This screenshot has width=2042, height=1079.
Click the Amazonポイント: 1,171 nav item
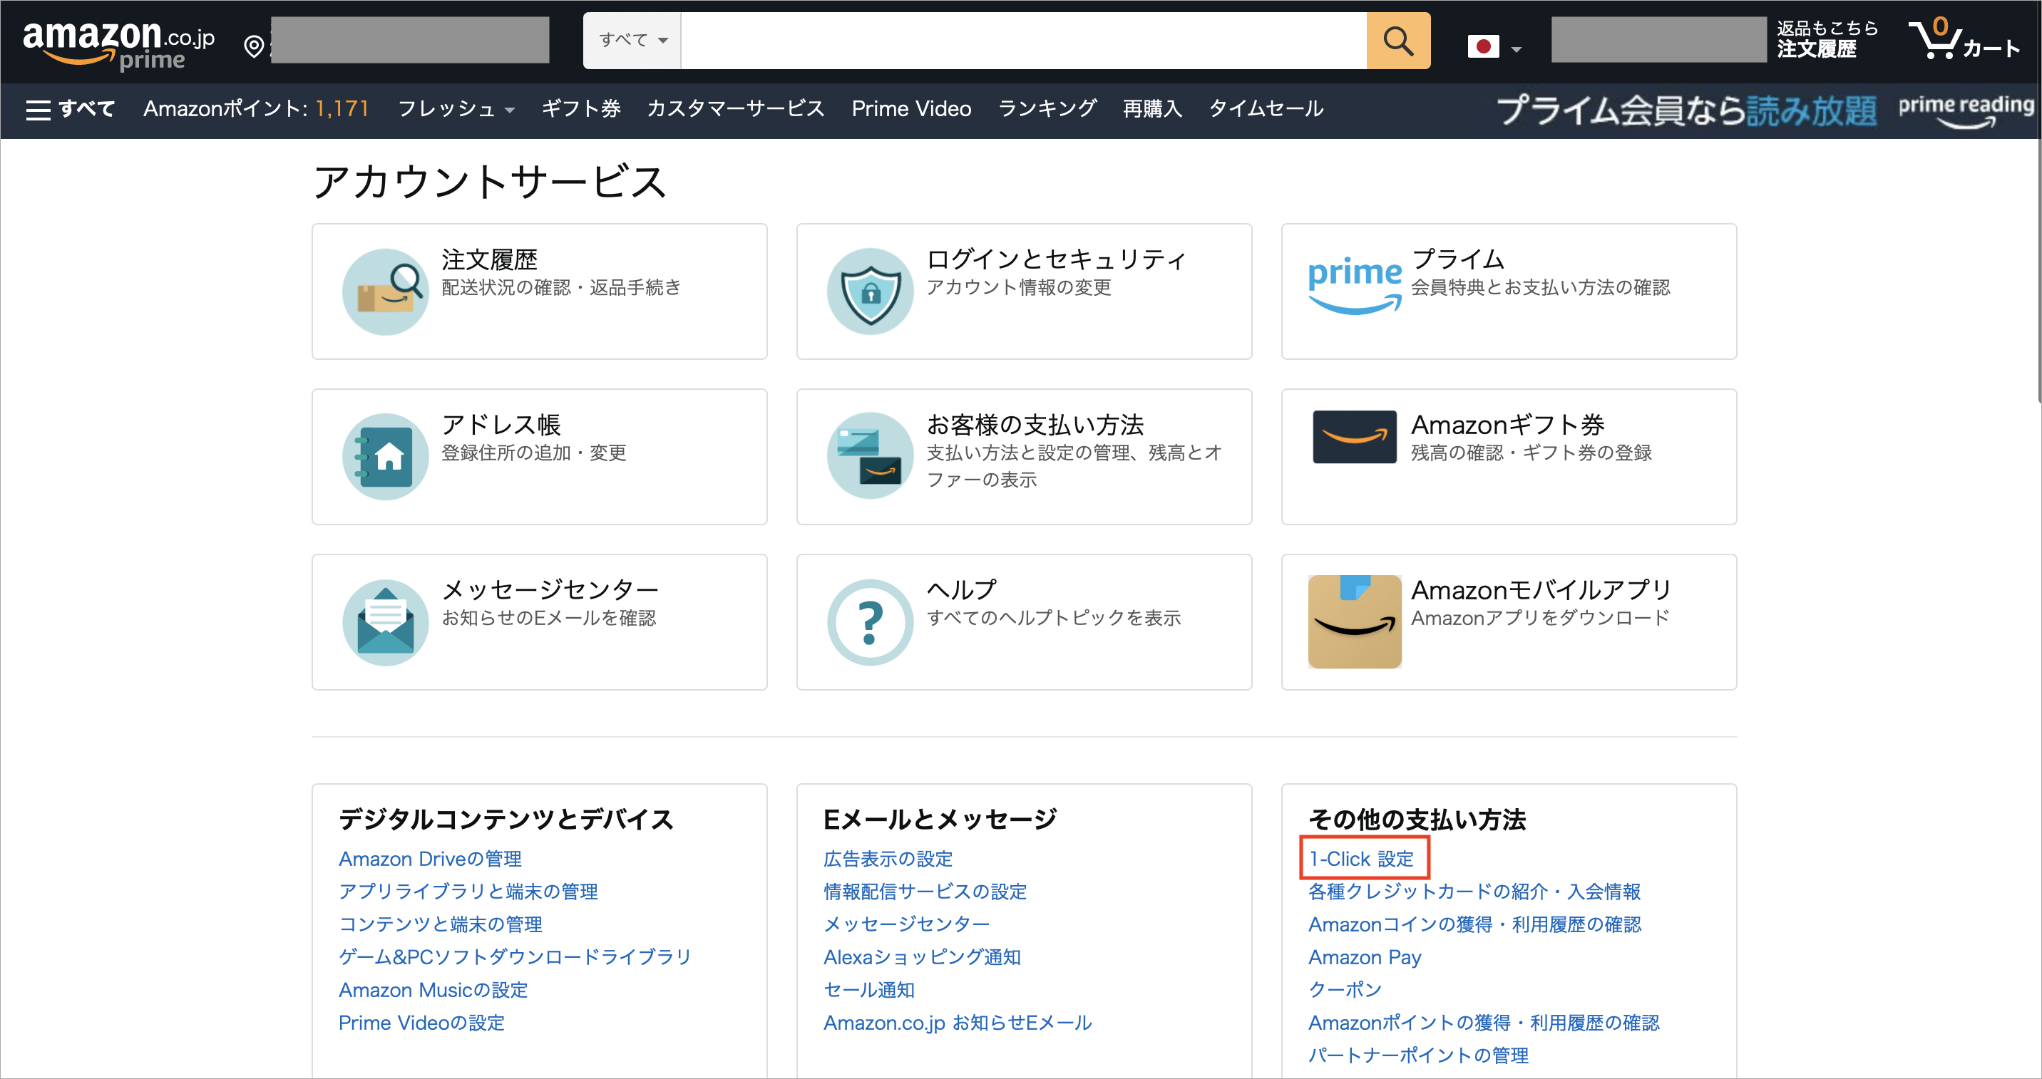[256, 108]
